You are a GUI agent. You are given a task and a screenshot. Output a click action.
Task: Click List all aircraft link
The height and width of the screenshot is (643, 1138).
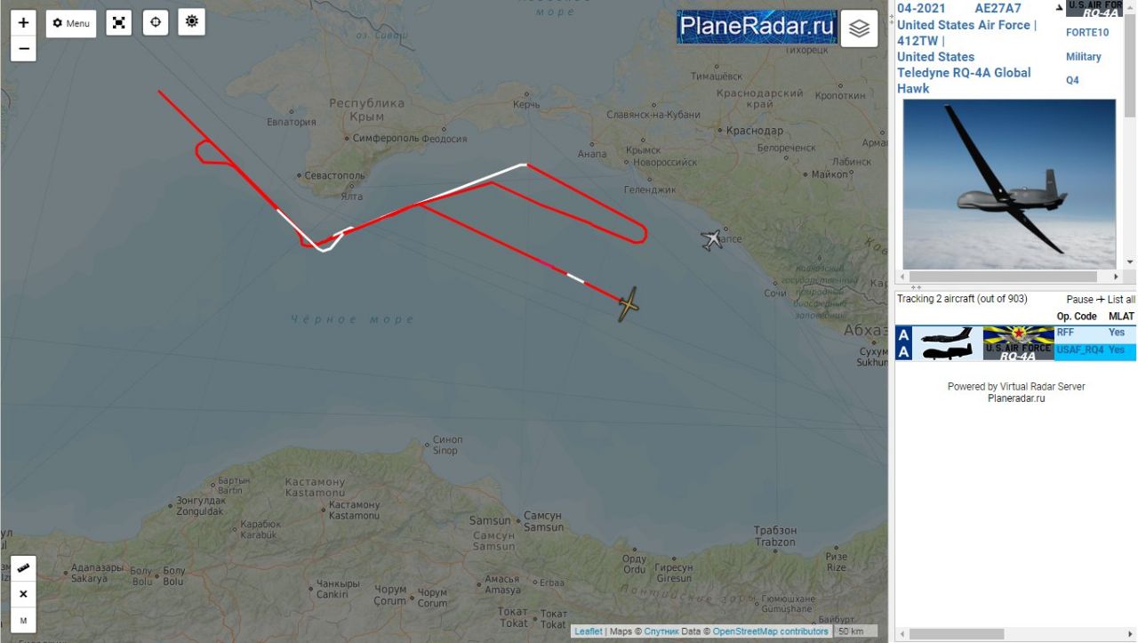coord(1121,300)
